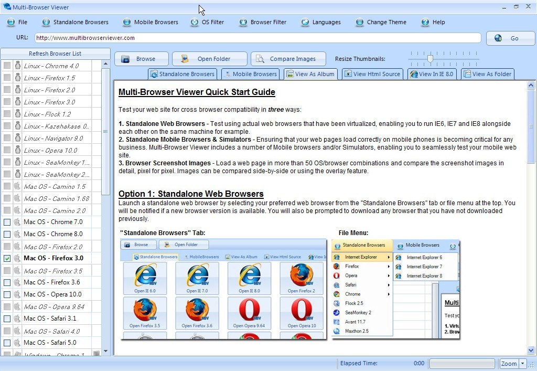The height and width of the screenshot is (371, 537).
Task: Switch to the View As Folder tab
Action: pyautogui.click(x=488, y=74)
